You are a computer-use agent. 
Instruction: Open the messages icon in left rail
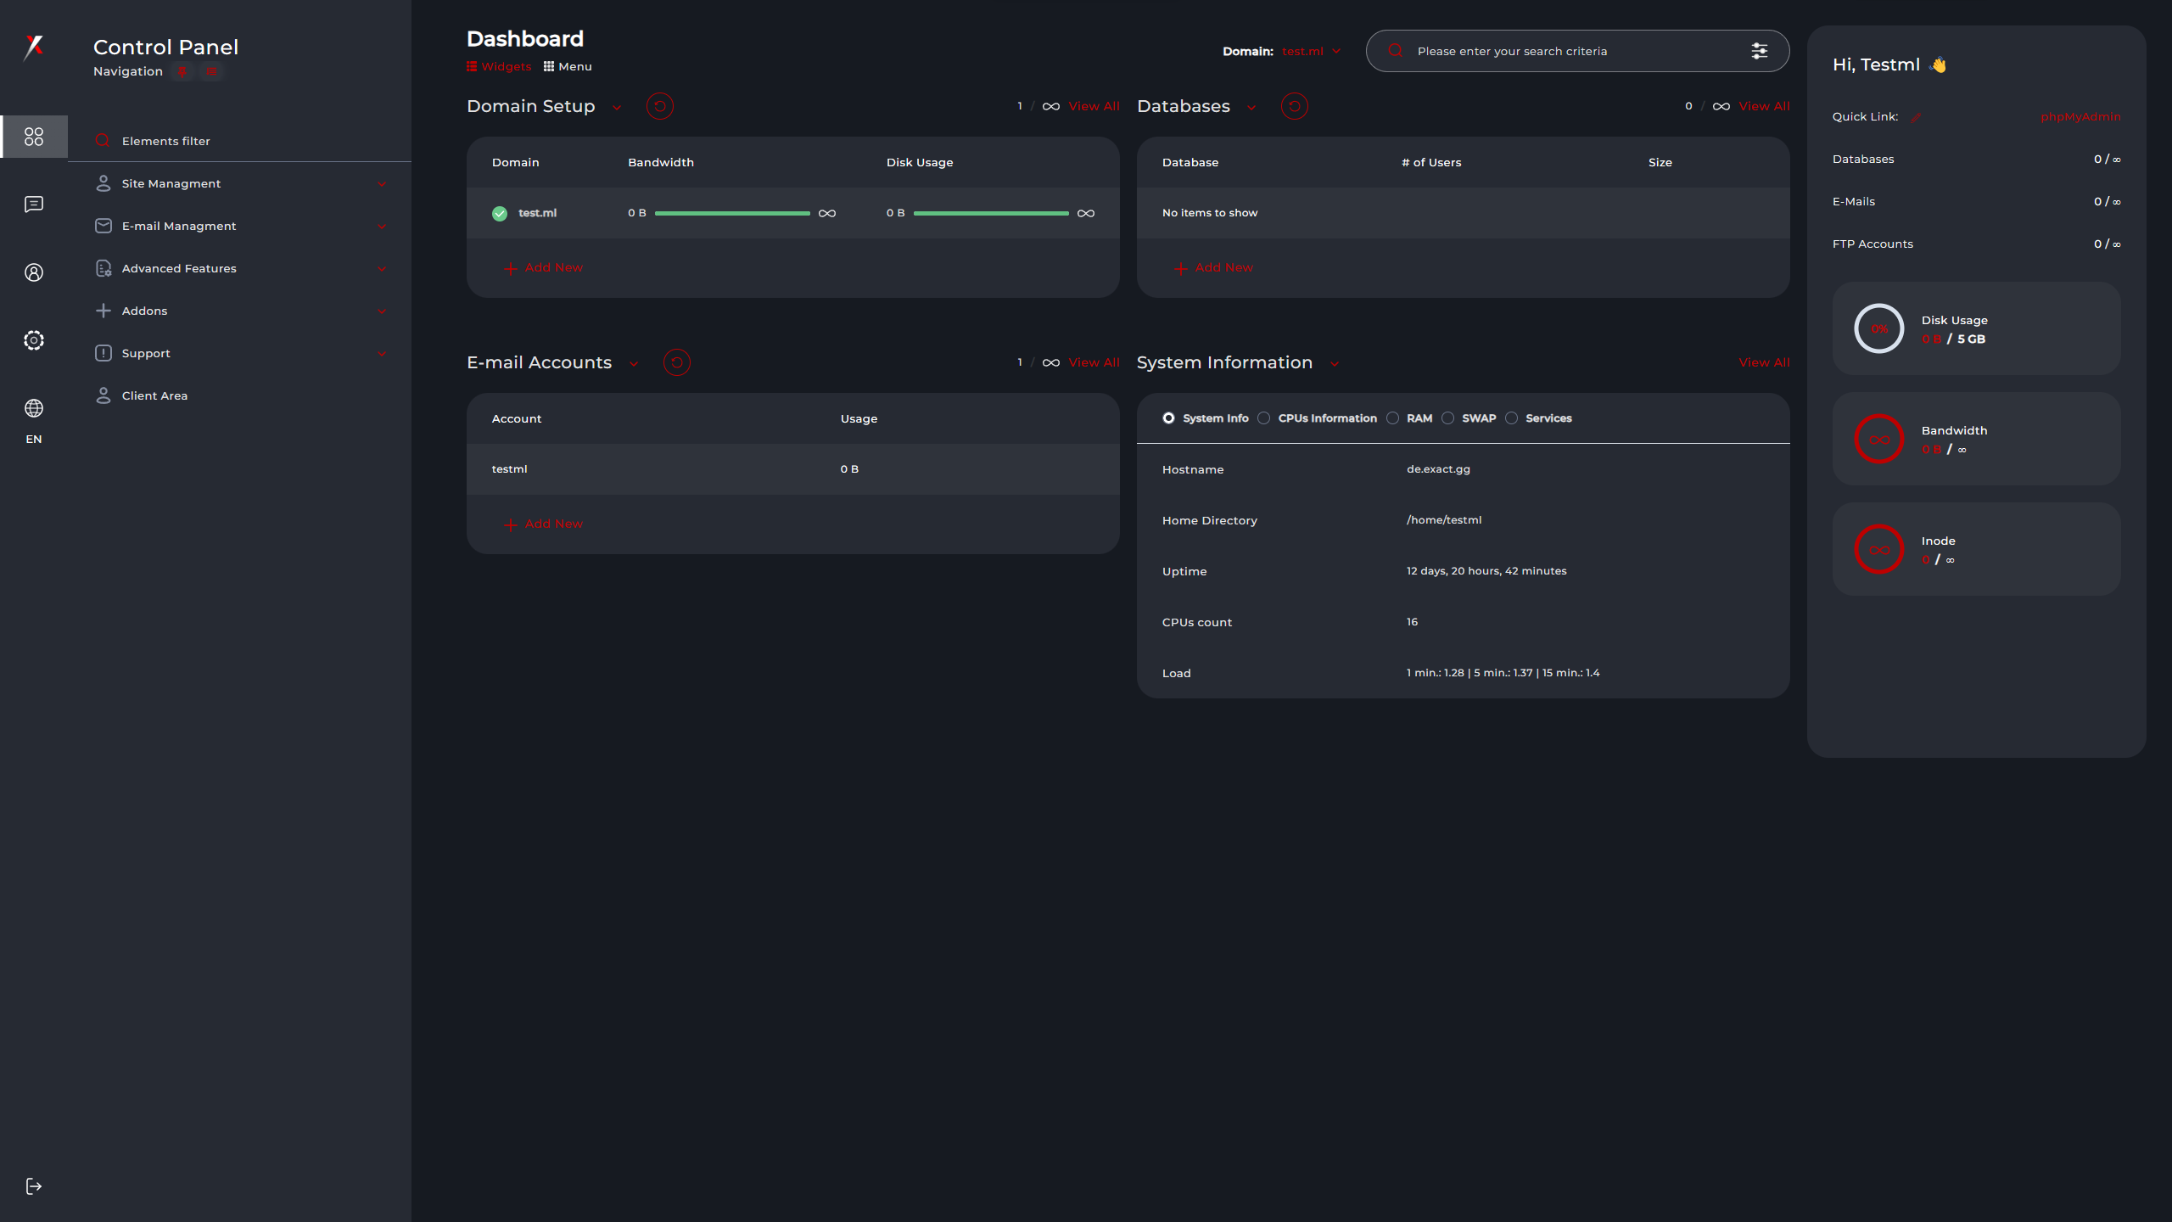(x=34, y=205)
